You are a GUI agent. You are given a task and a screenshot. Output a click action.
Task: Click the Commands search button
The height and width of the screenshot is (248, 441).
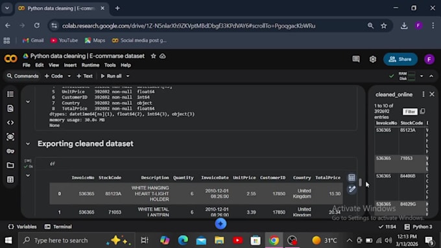tap(23, 76)
